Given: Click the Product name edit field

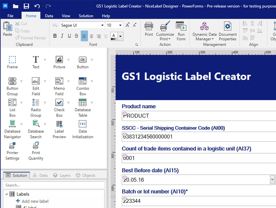Looking at the screenshot, I should pyautogui.click(x=199, y=116).
